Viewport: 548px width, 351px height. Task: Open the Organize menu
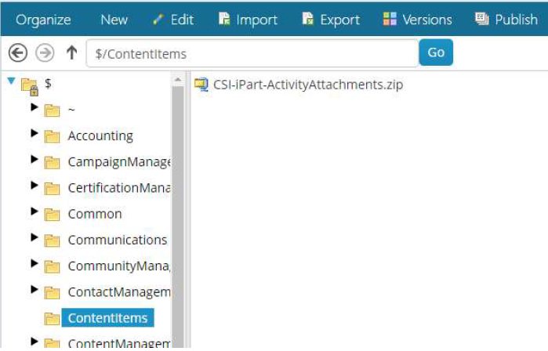(x=43, y=20)
